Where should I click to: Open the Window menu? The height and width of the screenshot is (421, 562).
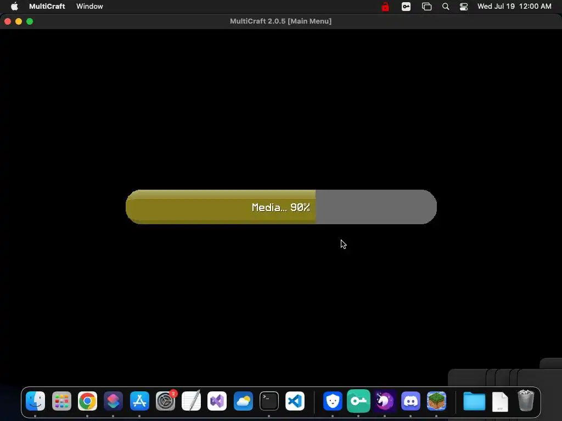pyautogui.click(x=89, y=7)
